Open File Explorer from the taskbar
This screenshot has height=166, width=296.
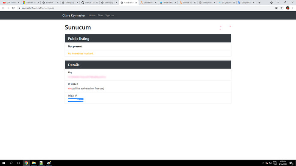34,163
